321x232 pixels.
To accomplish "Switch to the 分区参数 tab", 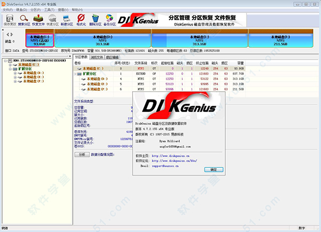I will pos(81,57).
